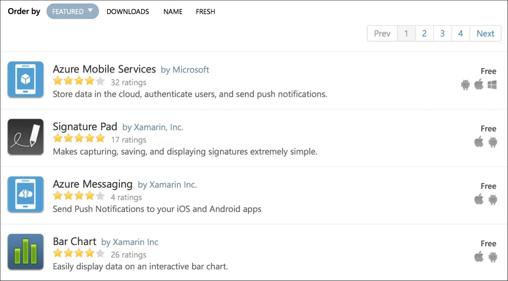Screen dimensions: 508x281
Task: Click the Apple icon for Azure Messaging
Action: pyautogui.click(x=479, y=199)
